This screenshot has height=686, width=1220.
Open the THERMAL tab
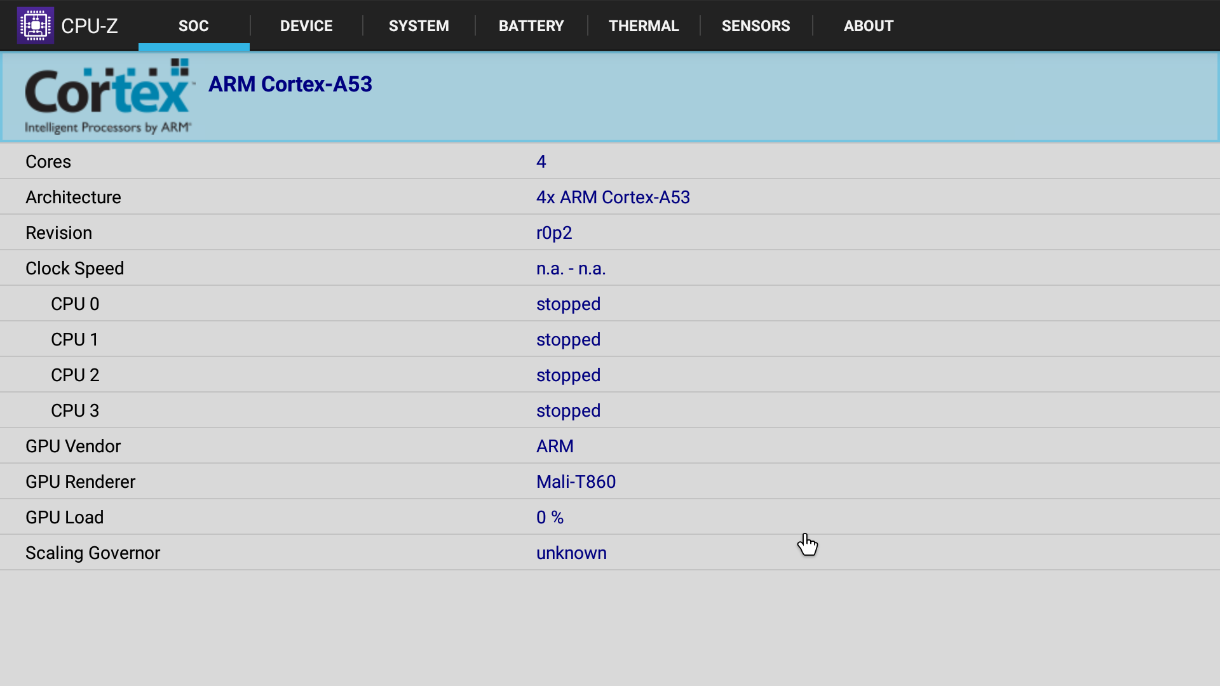[644, 26]
